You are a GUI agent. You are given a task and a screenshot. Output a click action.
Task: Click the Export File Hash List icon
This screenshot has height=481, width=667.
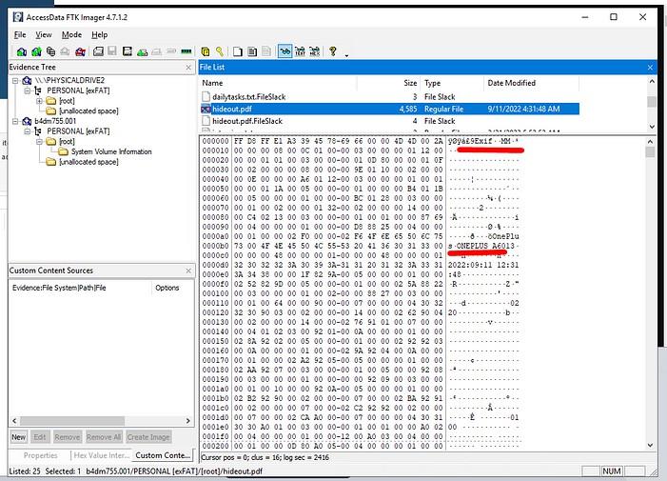tap(252, 51)
